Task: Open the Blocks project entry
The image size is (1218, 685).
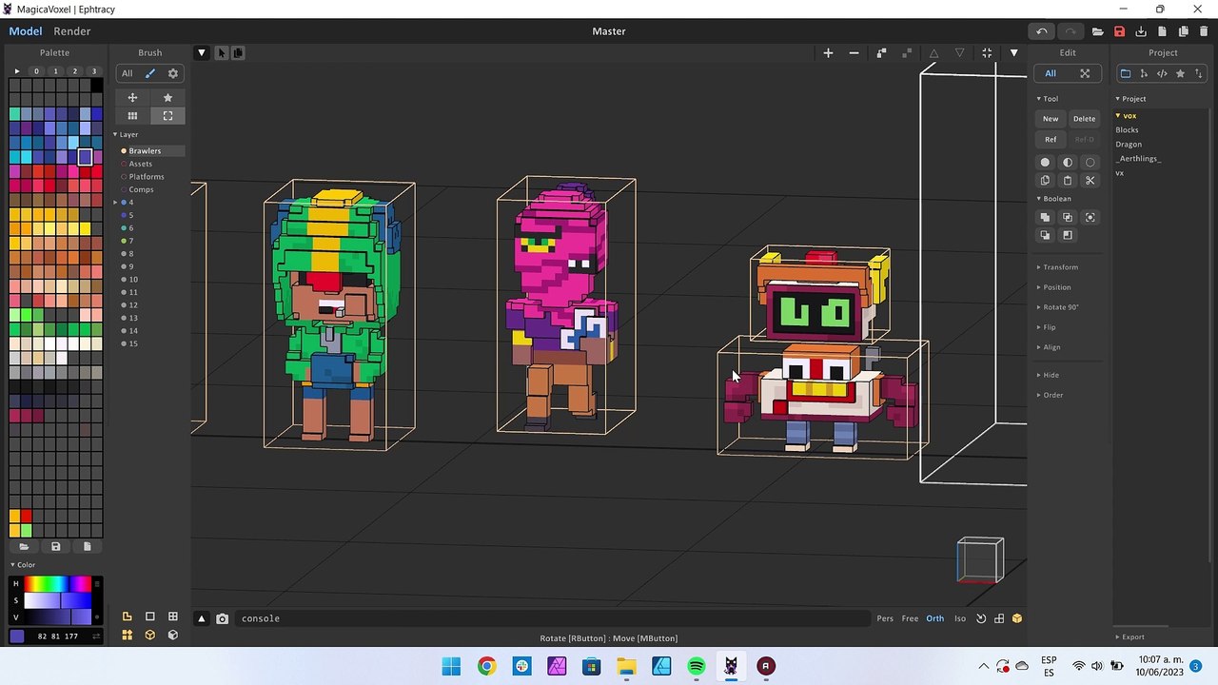Action: coord(1127,130)
